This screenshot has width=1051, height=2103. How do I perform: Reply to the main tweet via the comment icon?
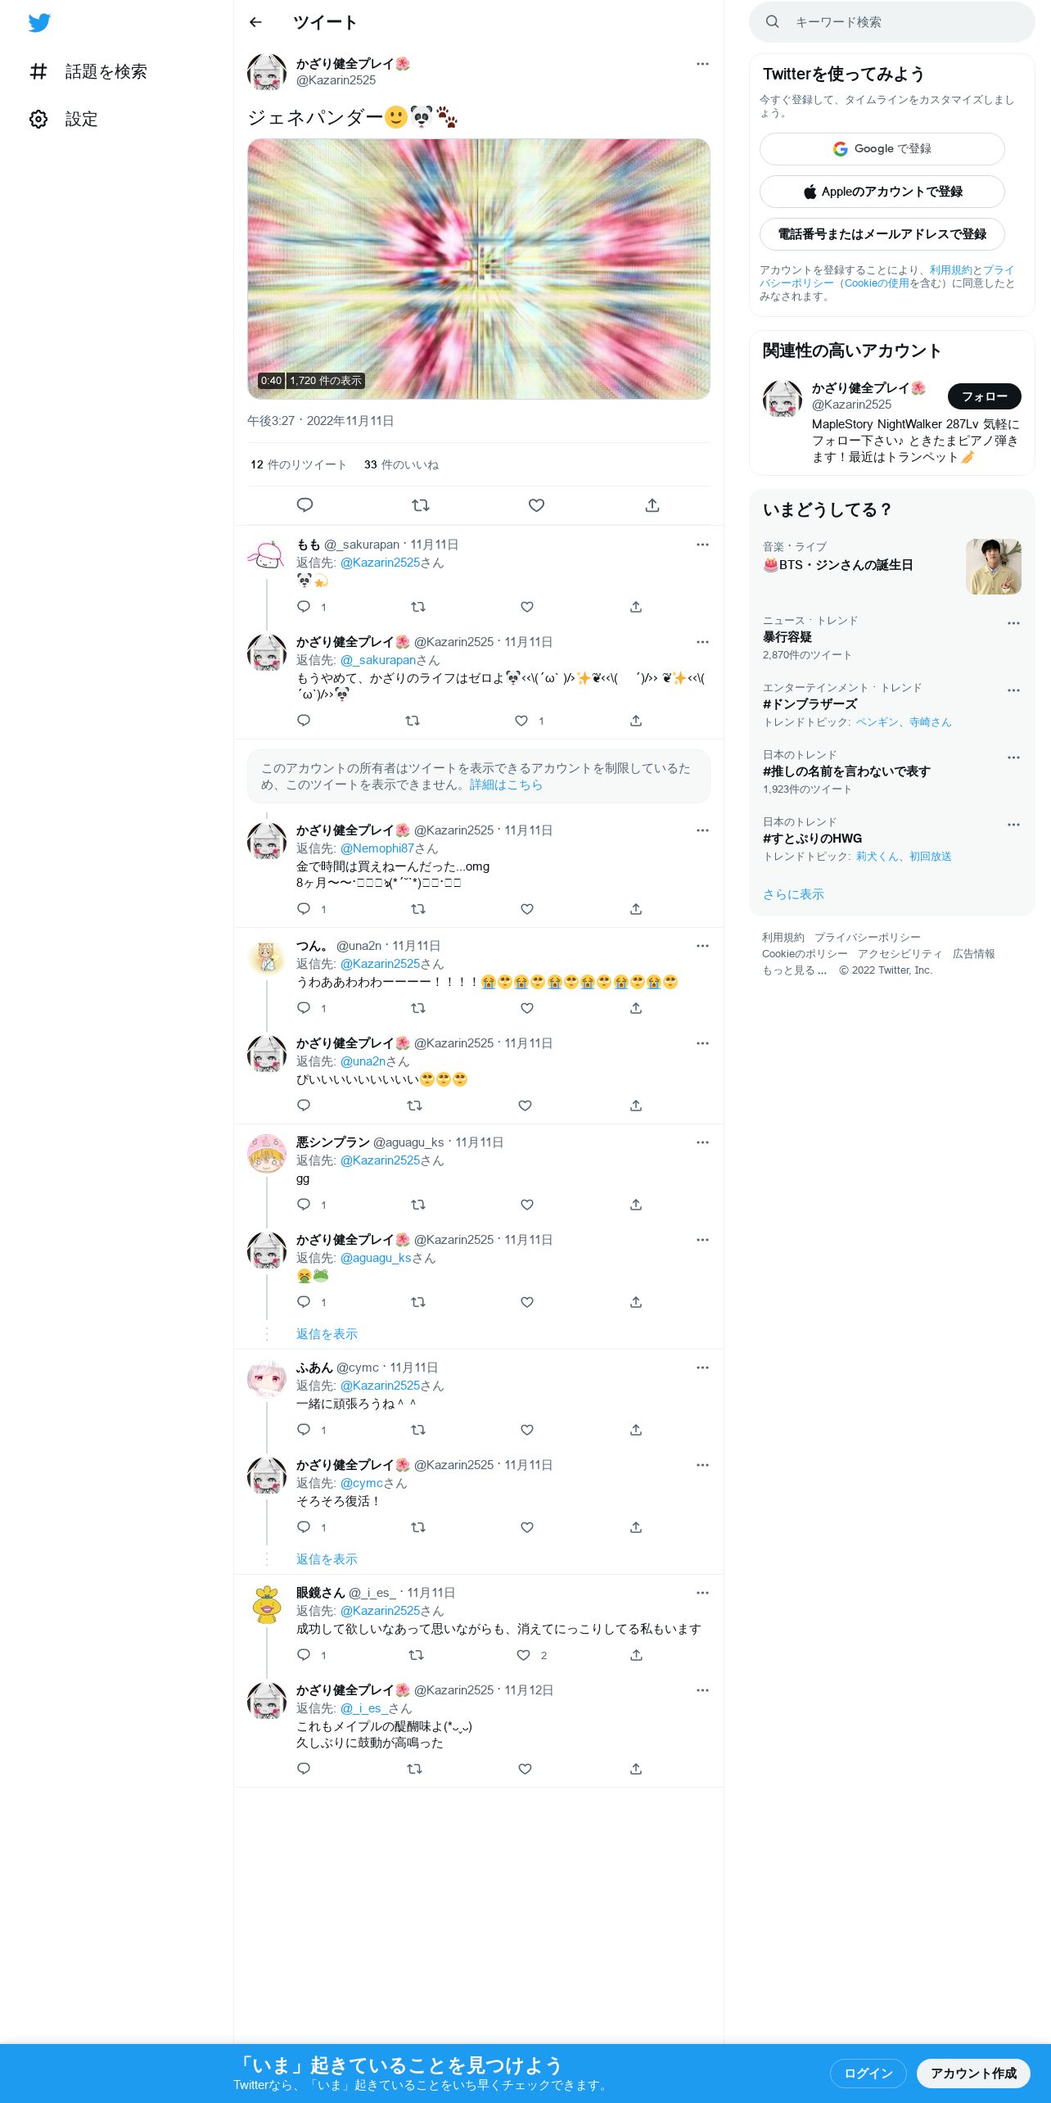coord(304,505)
